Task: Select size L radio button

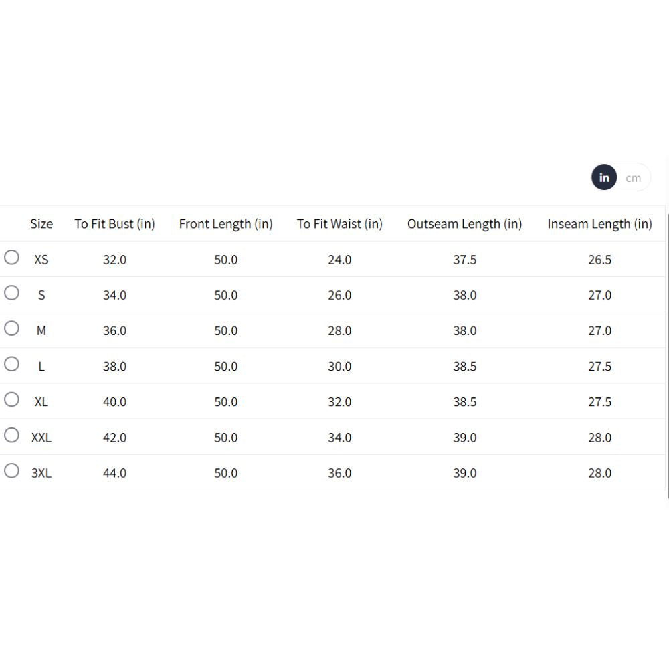Action: [x=11, y=364]
